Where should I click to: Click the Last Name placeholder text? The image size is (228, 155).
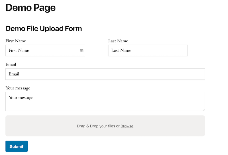pos(121,51)
